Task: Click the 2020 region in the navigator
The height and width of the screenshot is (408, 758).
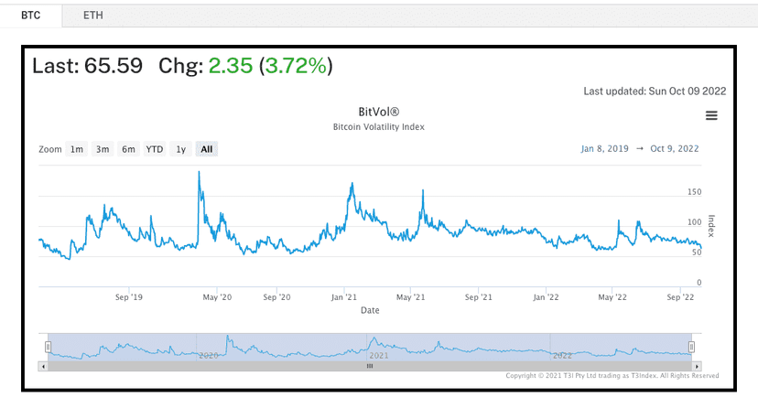Action: click(209, 355)
